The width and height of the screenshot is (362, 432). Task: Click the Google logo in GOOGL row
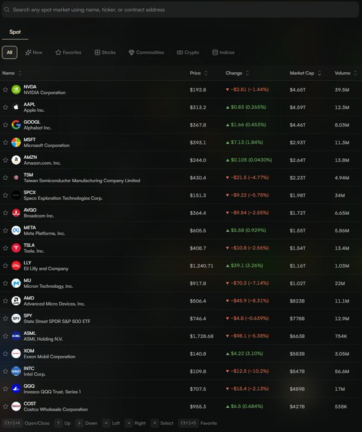pyautogui.click(x=16, y=125)
